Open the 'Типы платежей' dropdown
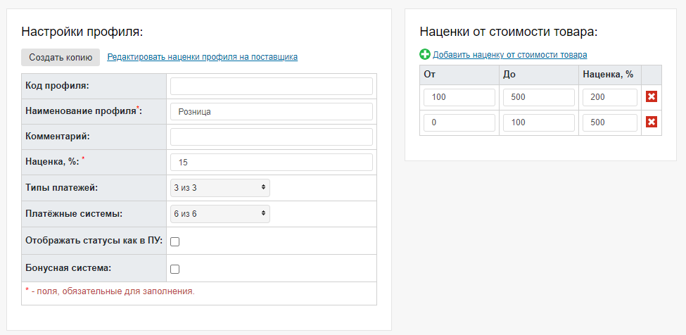The image size is (686, 335). coord(220,187)
